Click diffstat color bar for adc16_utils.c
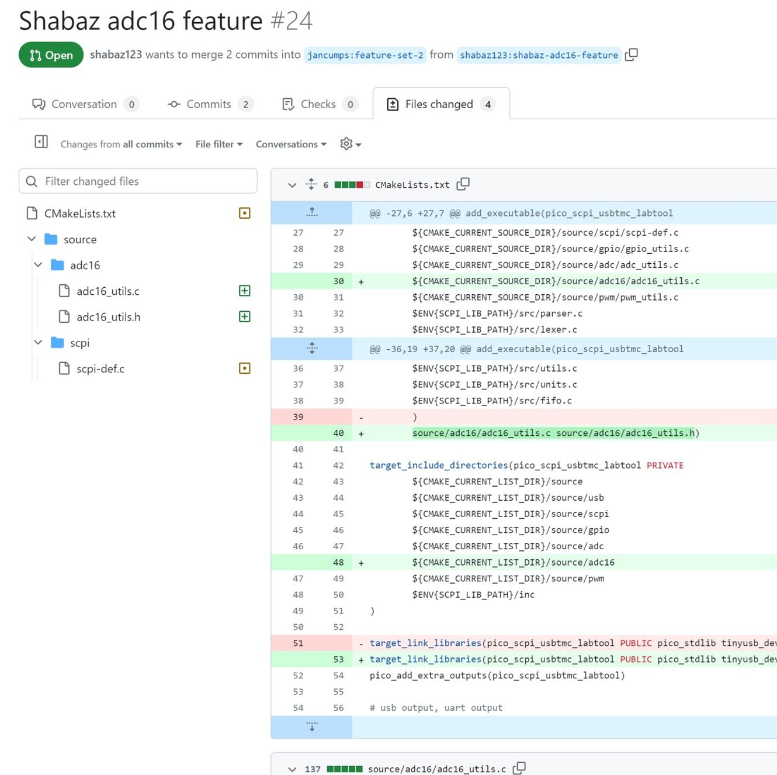The image size is (777, 775). coord(345,769)
